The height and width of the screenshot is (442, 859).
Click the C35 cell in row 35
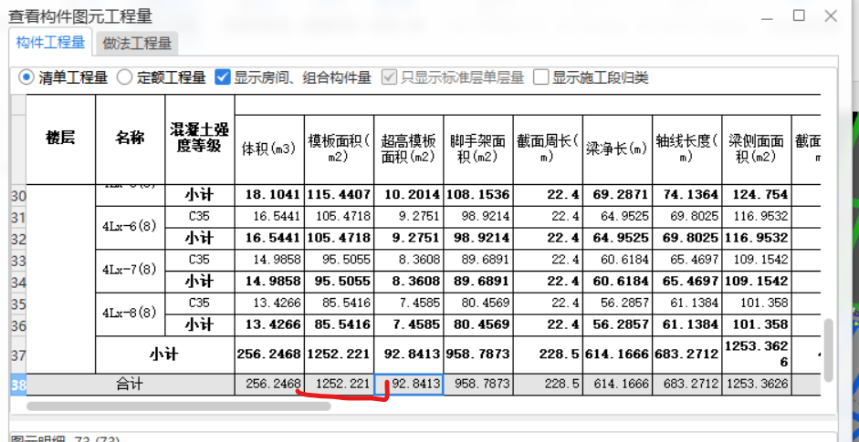(200, 303)
